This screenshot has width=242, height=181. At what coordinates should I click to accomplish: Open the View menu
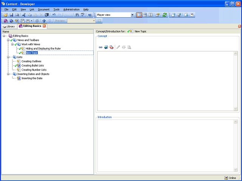tap(23, 9)
